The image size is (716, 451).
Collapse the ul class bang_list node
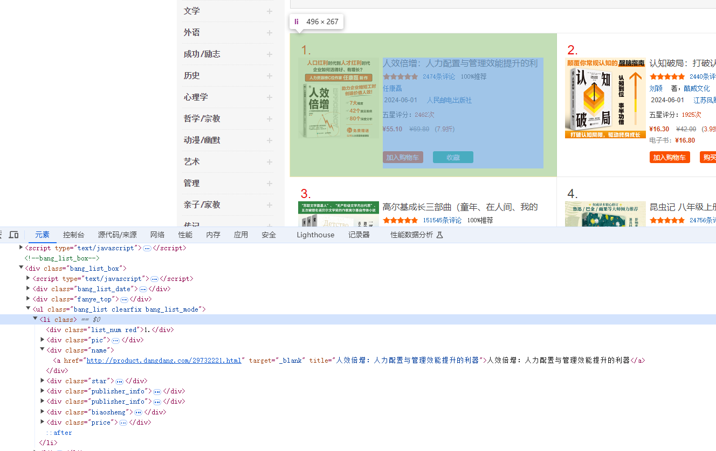pyautogui.click(x=28, y=309)
